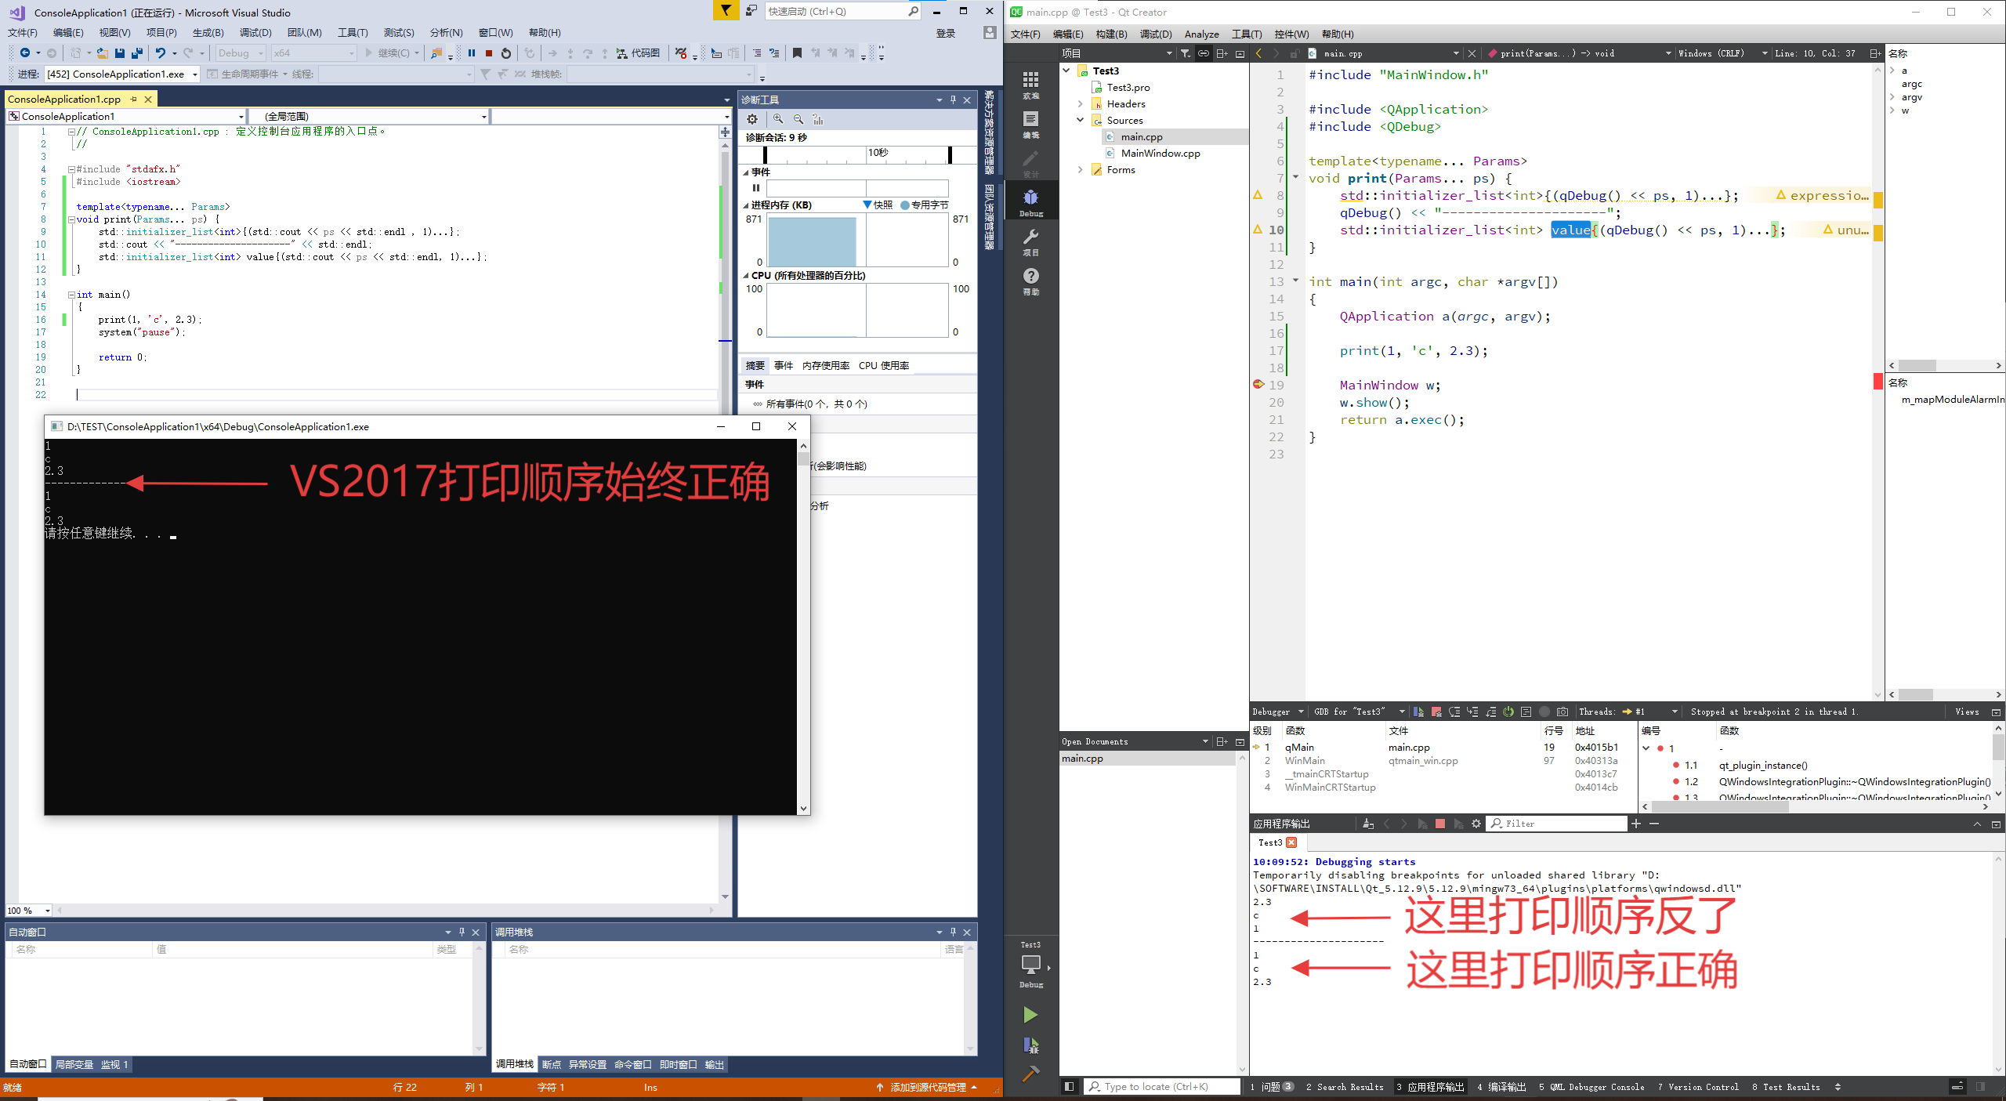The image size is (2006, 1101).
Task: Open 欢迎 welcome mode in Qt Creator
Action: pyautogui.click(x=1031, y=85)
